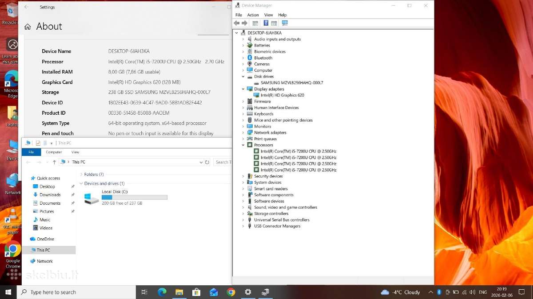Open Mail app from the taskbar

214,292
